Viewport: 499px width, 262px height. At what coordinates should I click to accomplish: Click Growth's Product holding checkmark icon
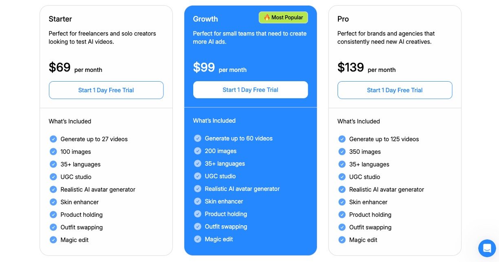198,214
